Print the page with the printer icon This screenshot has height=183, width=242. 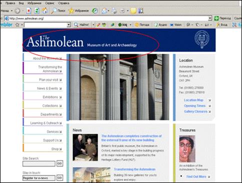point(114,11)
